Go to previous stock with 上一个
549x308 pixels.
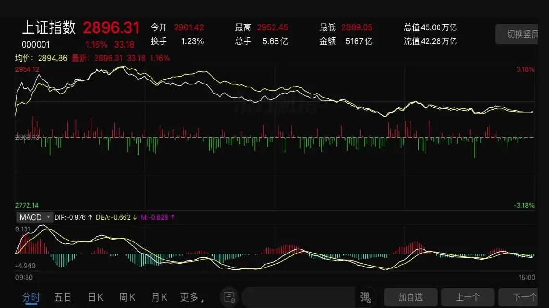[x=468, y=297]
